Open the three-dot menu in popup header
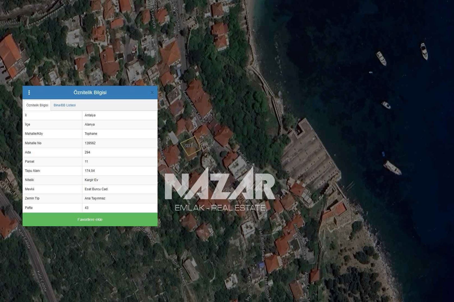The width and height of the screenshot is (454, 302). (x=29, y=93)
